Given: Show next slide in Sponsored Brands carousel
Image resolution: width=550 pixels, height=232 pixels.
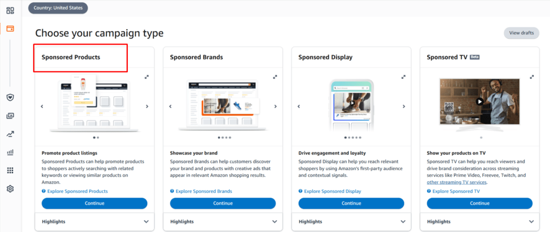Looking at the screenshot, I should pyautogui.click(x=276, y=106).
